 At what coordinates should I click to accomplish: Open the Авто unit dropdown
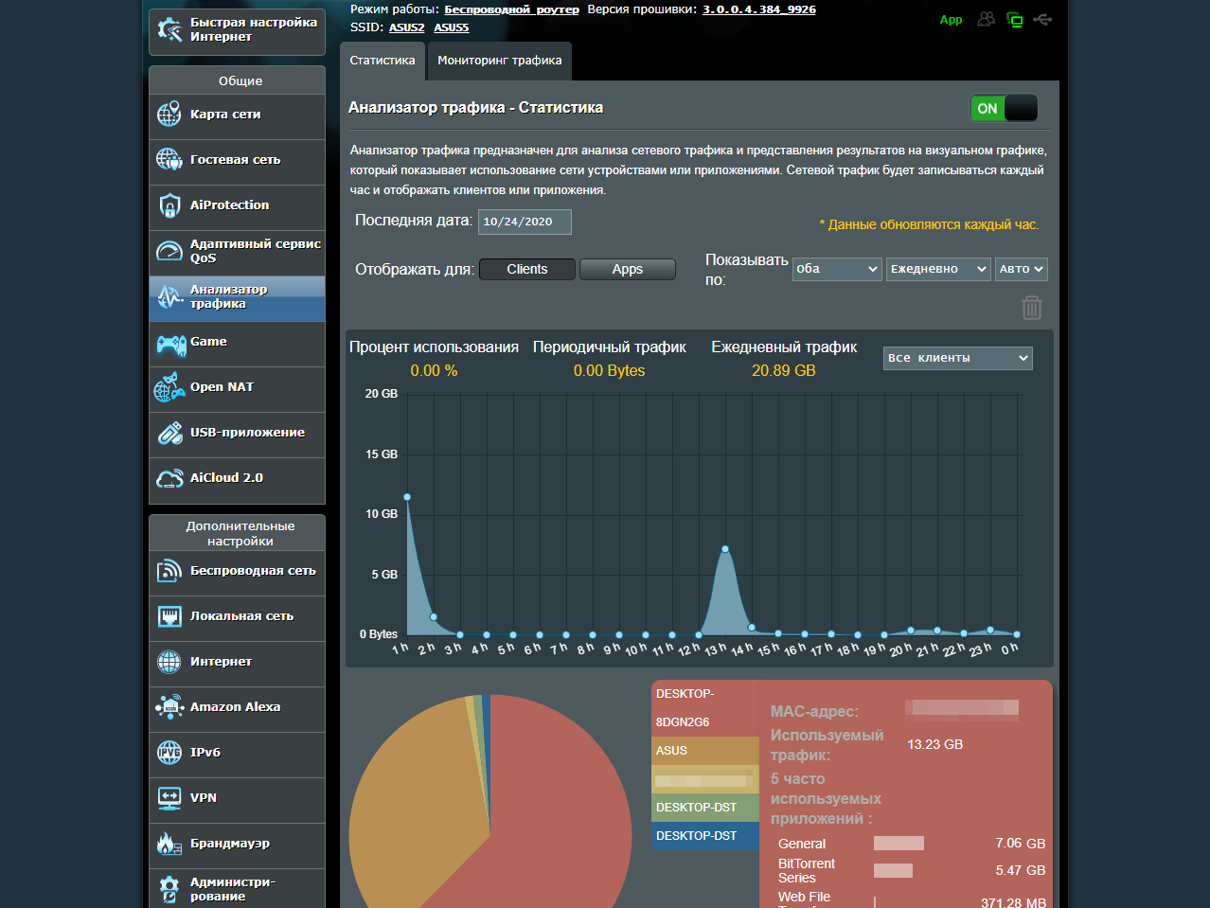click(1022, 269)
